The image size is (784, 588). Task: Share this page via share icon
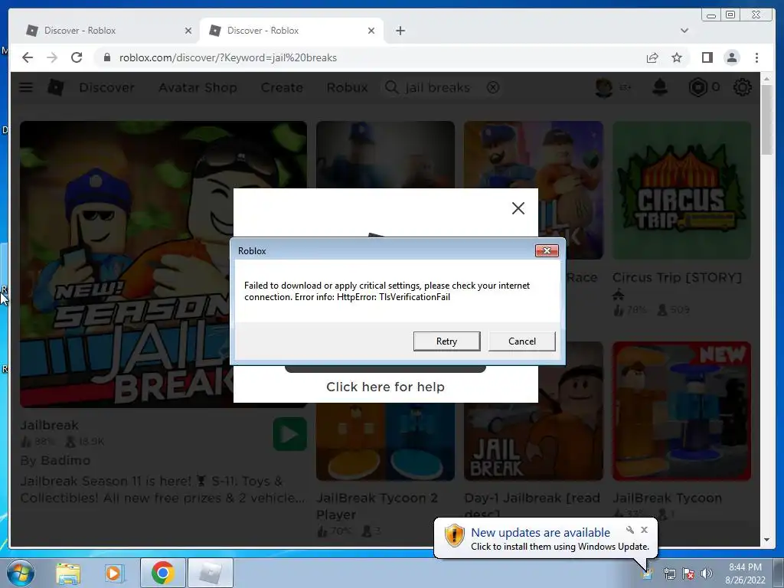click(x=652, y=57)
